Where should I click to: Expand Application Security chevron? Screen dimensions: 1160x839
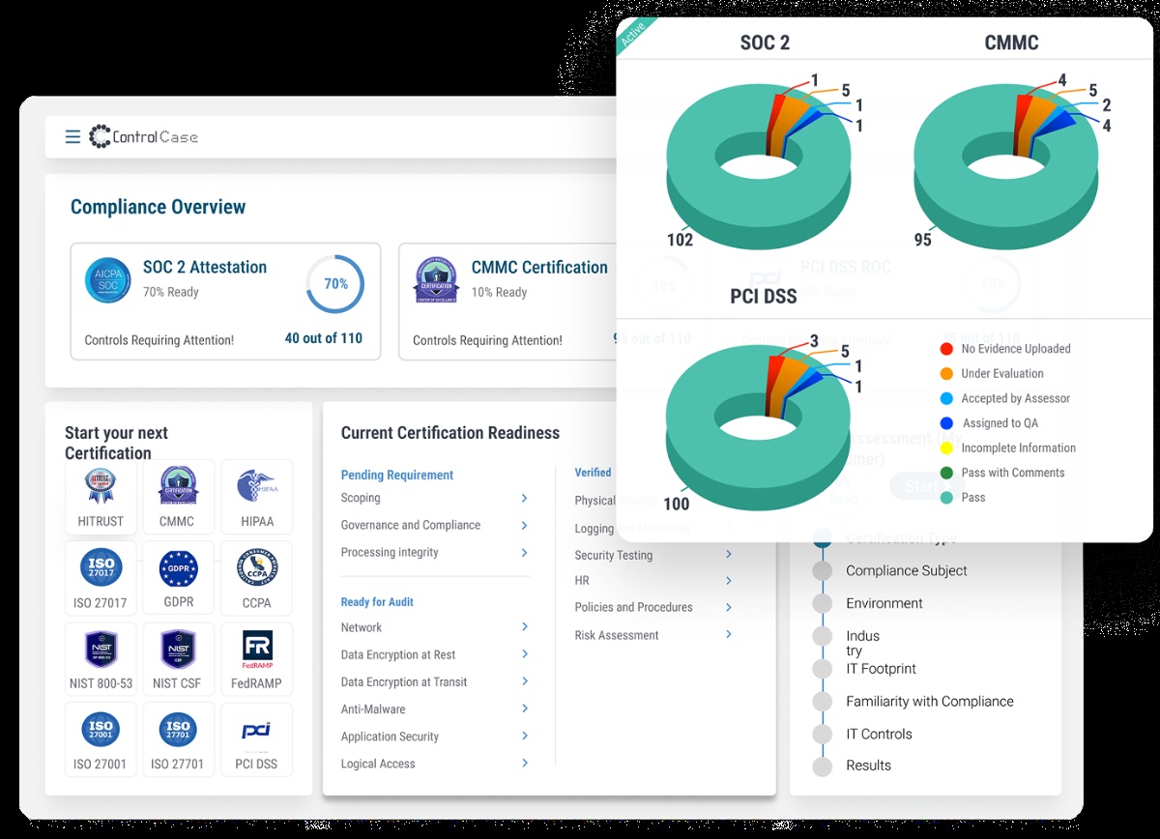tap(525, 735)
